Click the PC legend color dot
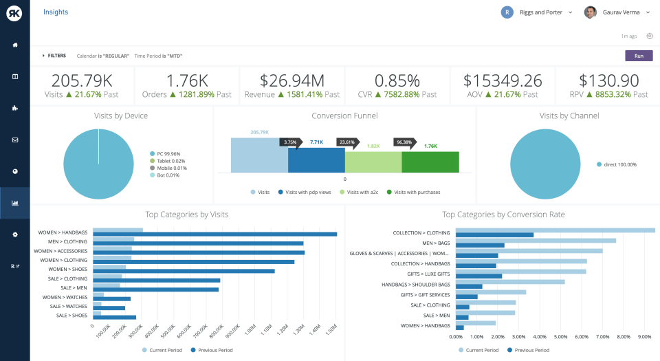This screenshot has height=361, width=660. click(x=152, y=154)
